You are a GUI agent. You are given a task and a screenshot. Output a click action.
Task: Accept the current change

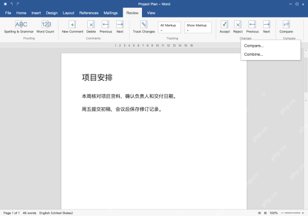pos(224,27)
